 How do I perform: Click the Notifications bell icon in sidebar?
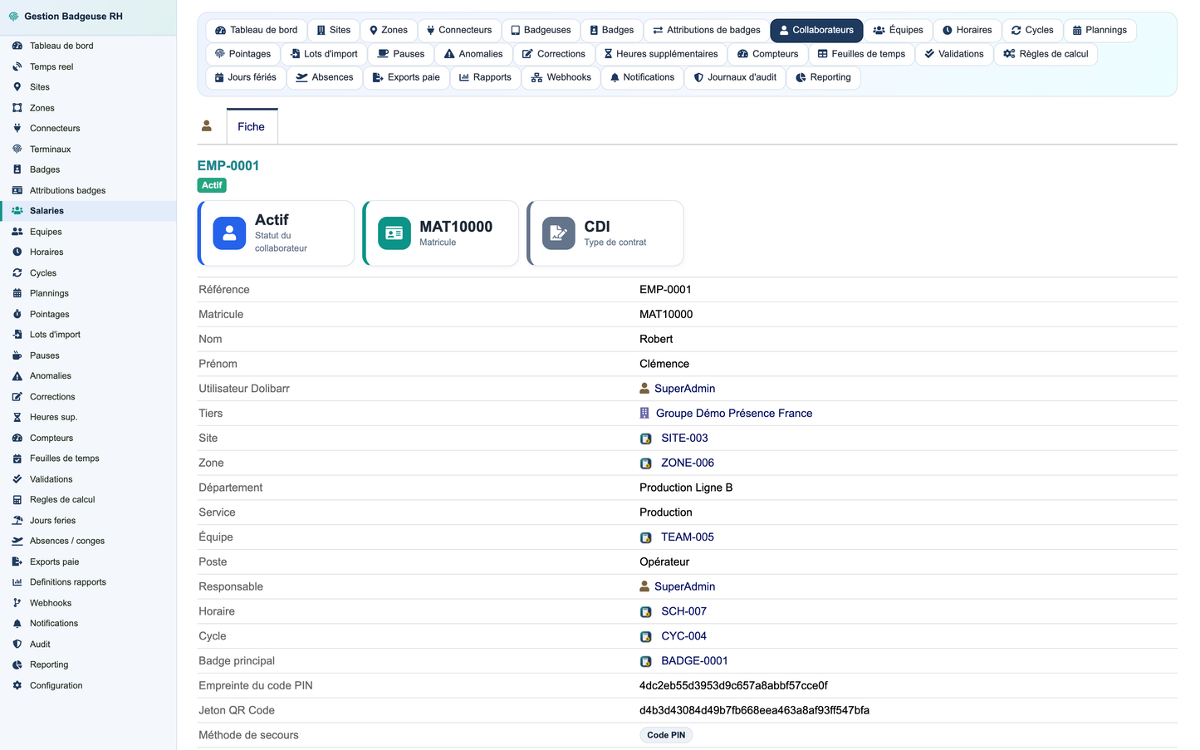tap(17, 624)
